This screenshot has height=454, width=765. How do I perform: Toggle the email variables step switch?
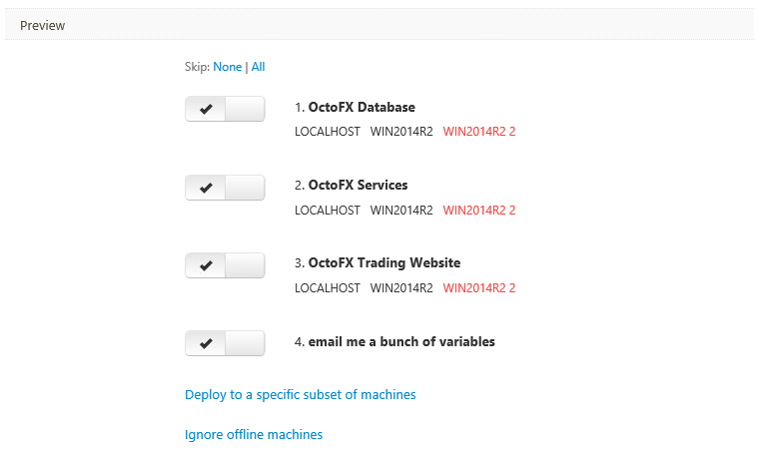click(225, 343)
